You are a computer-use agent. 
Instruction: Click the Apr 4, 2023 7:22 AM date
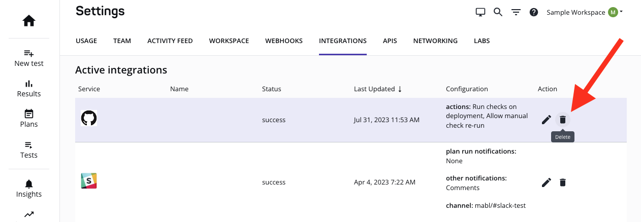click(x=384, y=182)
